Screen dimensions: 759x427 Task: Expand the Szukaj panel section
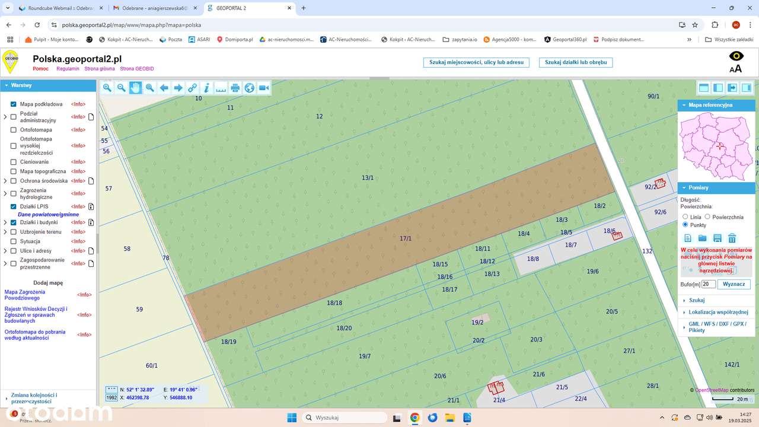[x=716, y=301]
